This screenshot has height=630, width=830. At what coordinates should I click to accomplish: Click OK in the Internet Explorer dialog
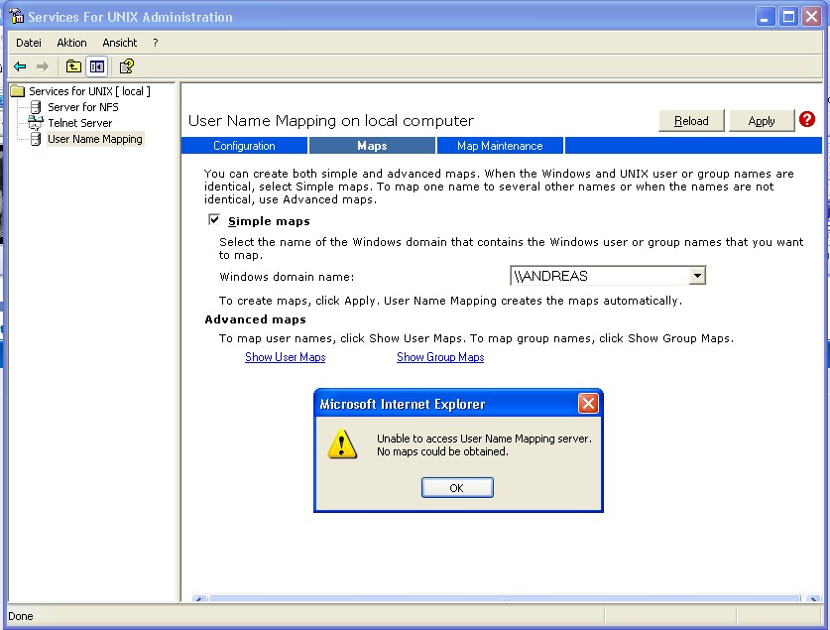click(457, 487)
